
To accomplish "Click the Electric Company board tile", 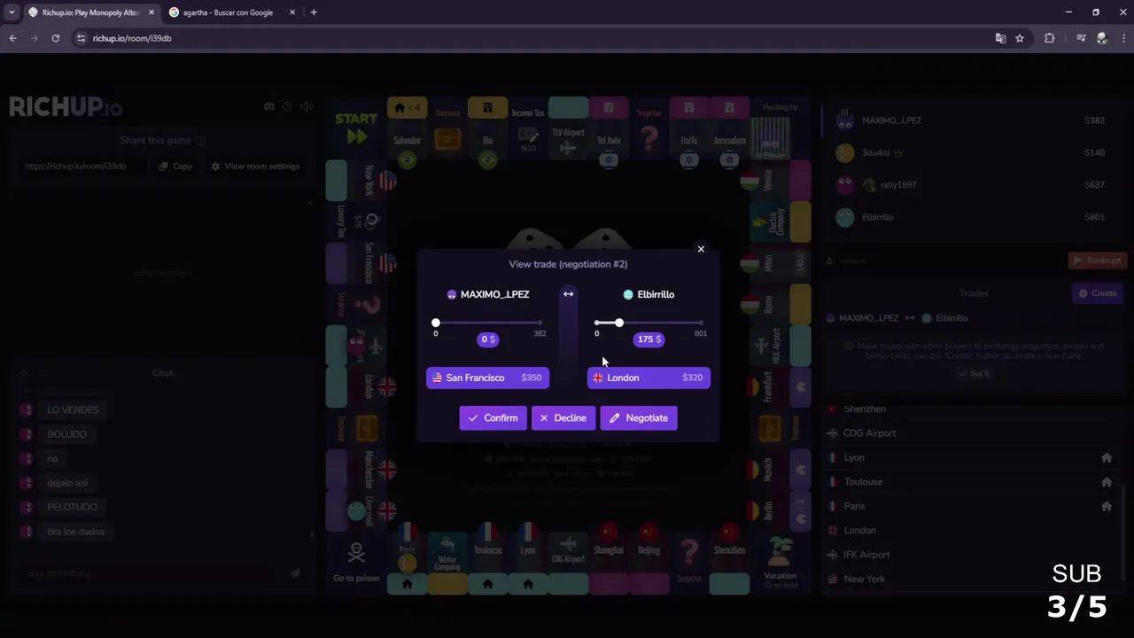I will (780, 222).
